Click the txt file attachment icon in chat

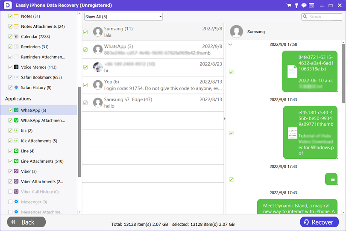pos(292,71)
